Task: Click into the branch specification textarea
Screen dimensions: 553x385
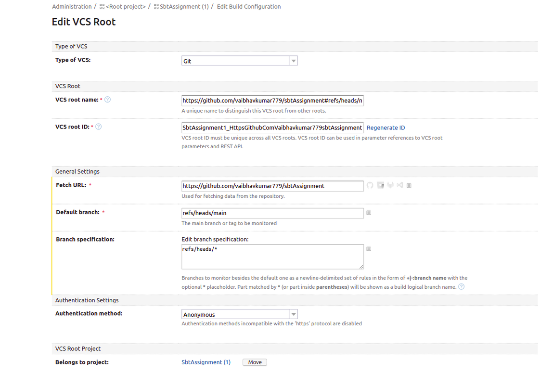Action: (x=272, y=257)
